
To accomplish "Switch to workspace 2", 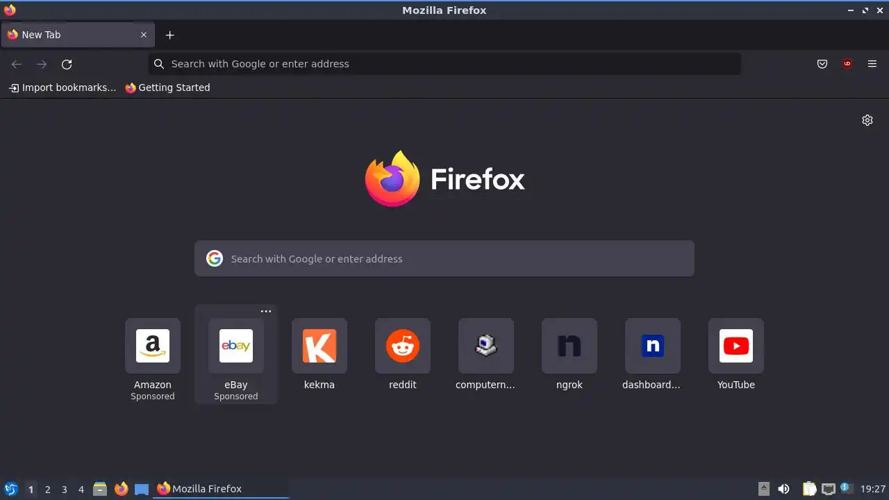I will [x=48, y=490].
